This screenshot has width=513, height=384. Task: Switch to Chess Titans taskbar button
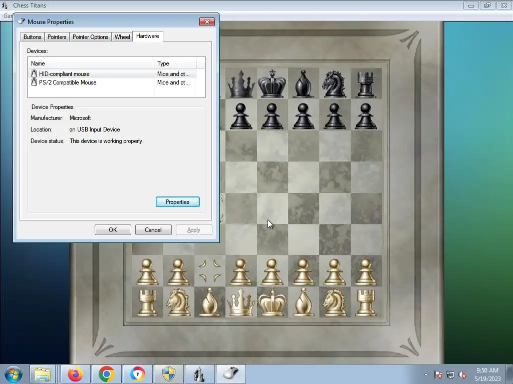pos(200,374)
